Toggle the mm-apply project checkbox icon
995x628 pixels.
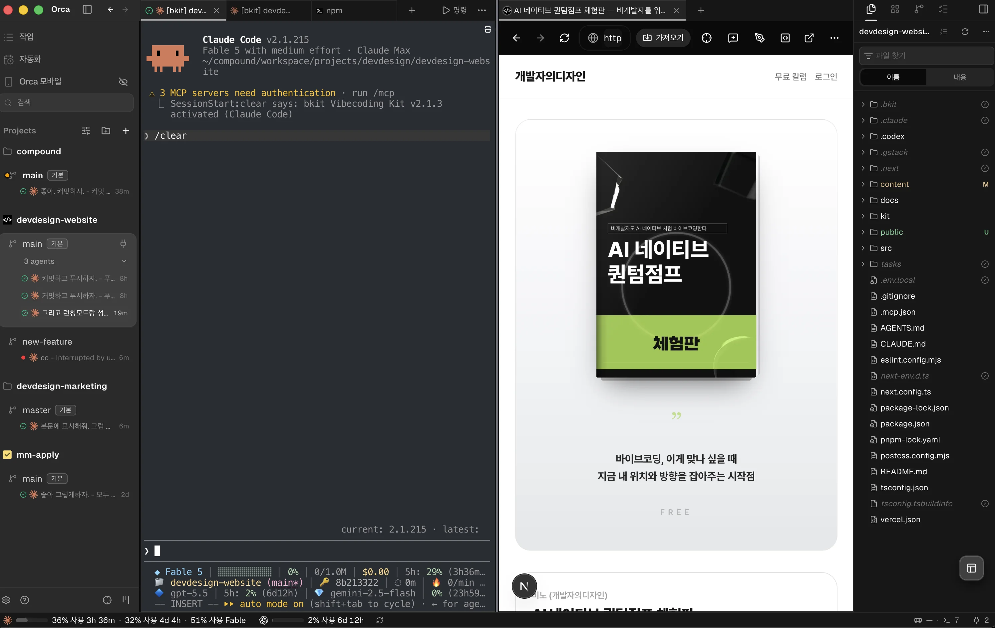[x=7, y=455]
